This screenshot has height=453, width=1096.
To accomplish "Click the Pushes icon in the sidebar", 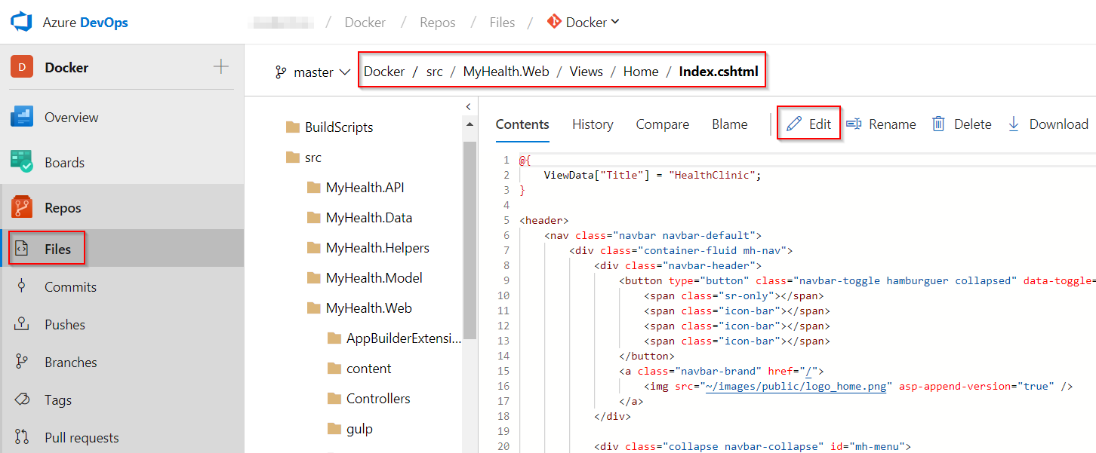I will 21,324.
